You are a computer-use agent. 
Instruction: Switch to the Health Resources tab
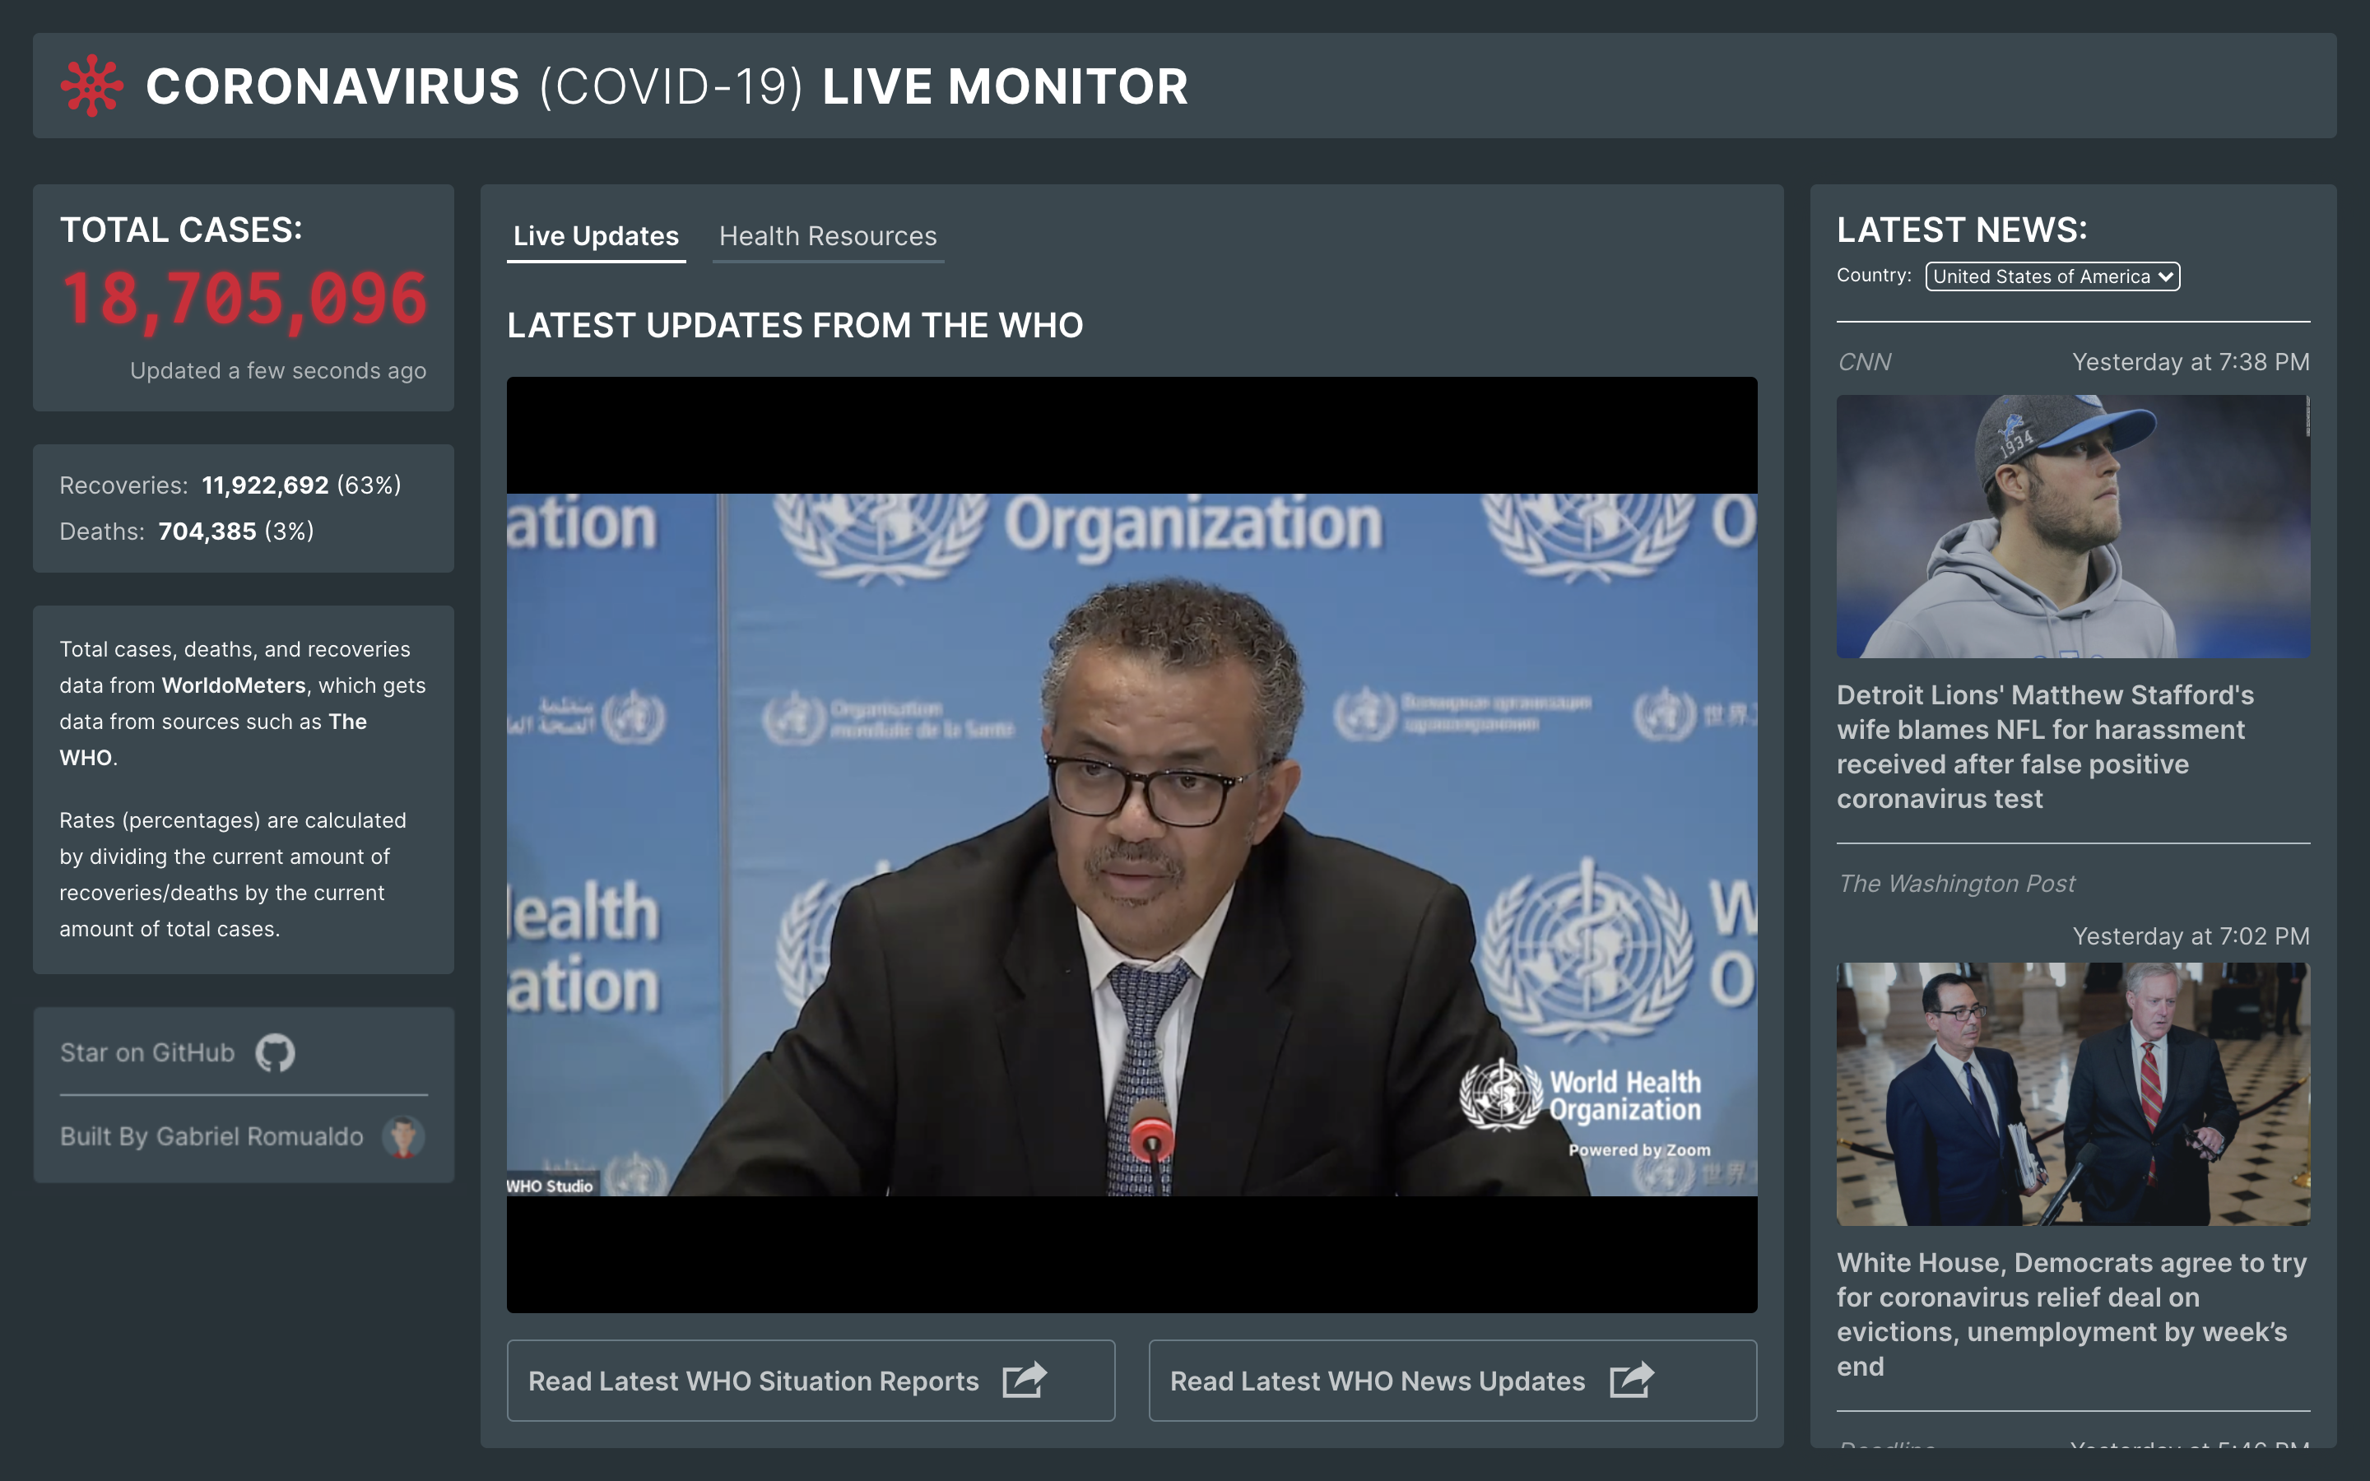point(828,236)
